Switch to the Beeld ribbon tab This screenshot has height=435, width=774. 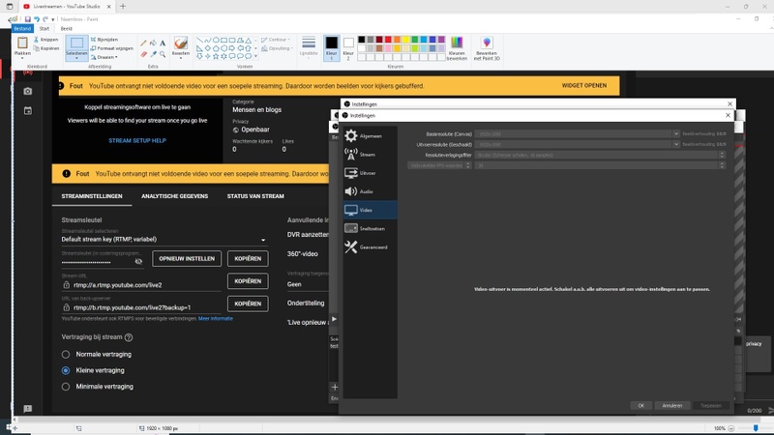pos(66,29)
